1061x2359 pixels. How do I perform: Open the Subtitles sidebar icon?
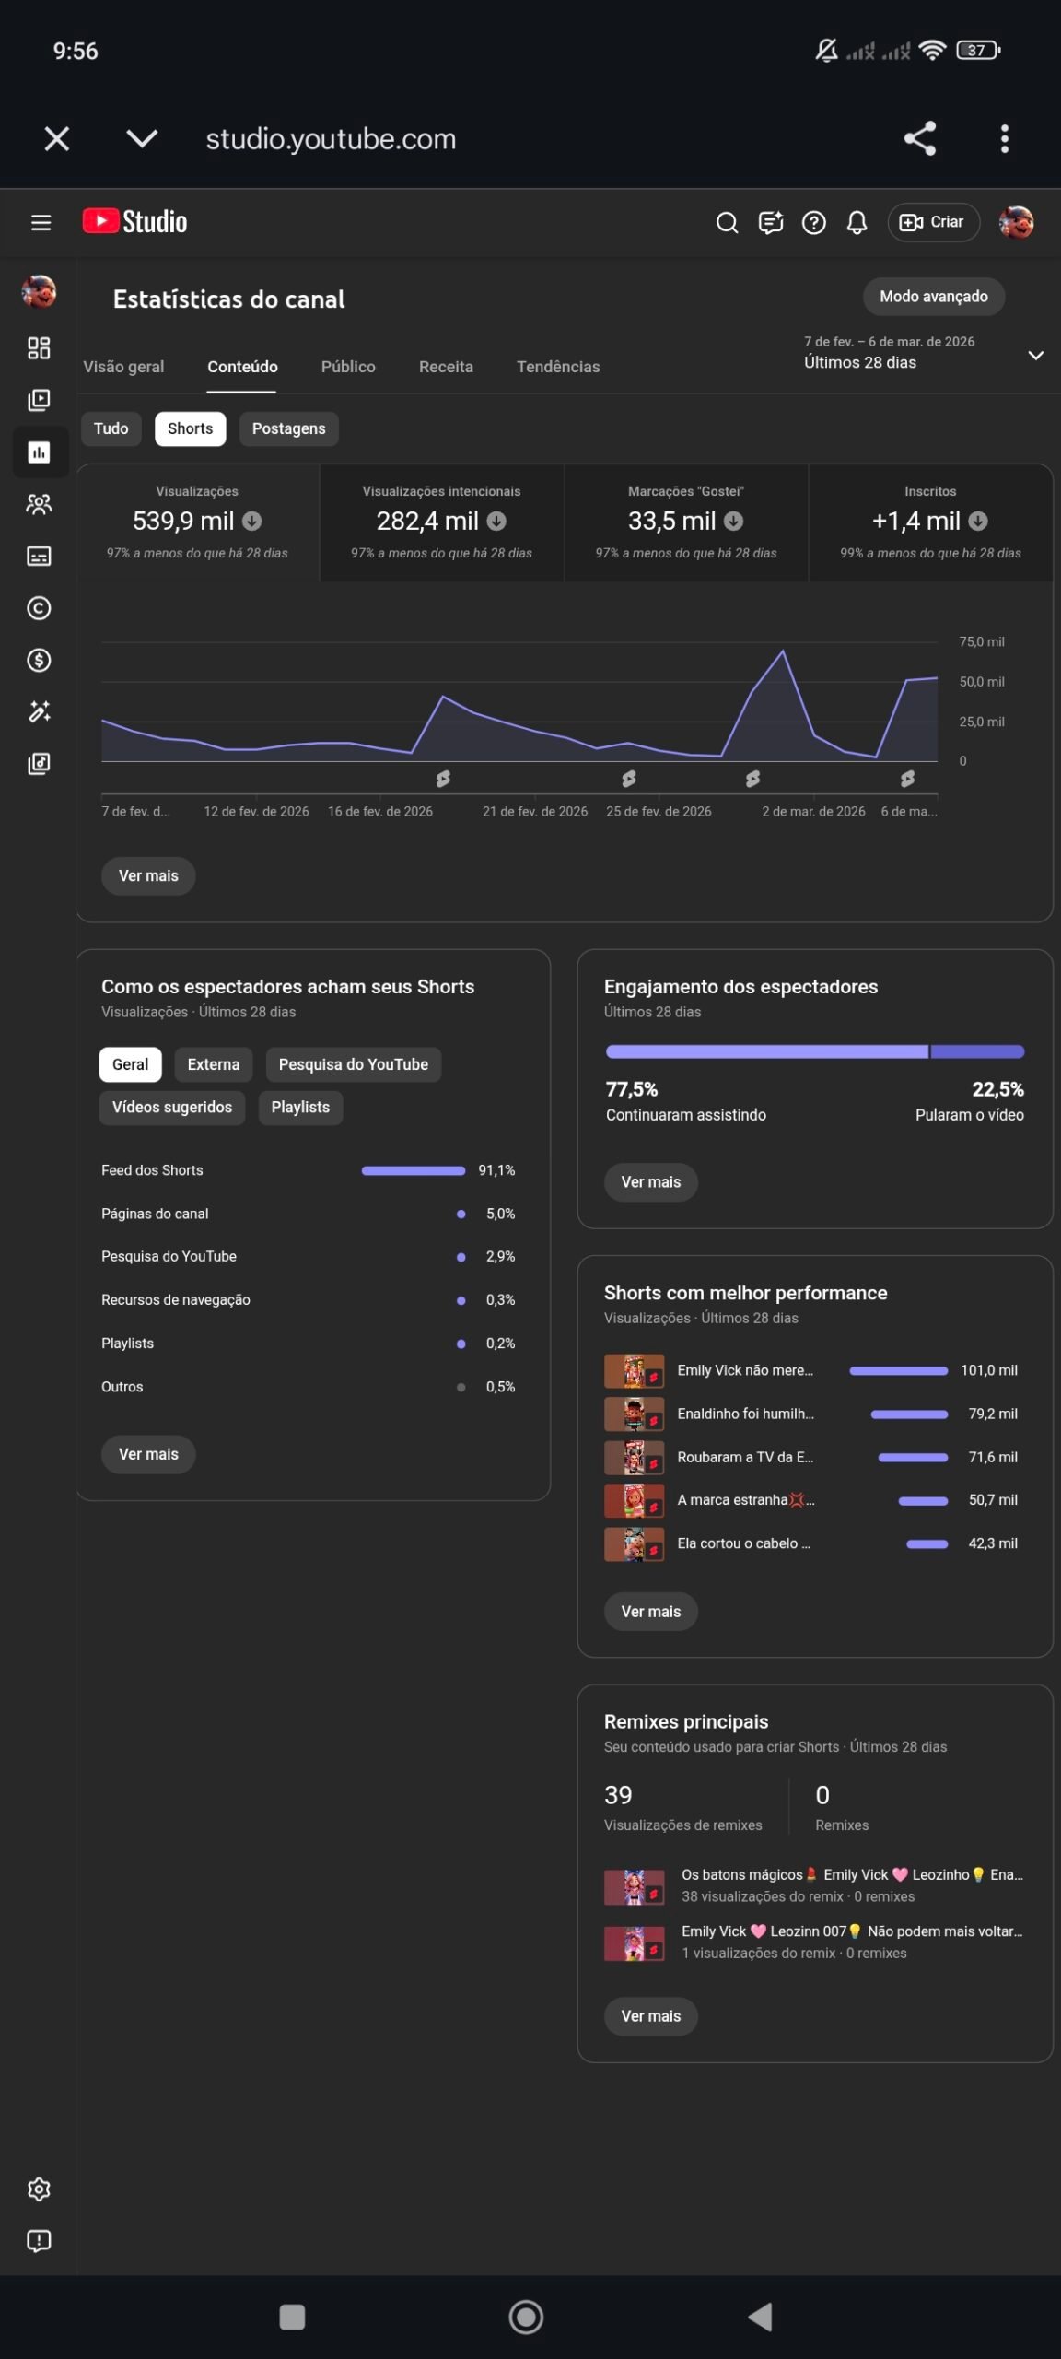click(39, 556)
